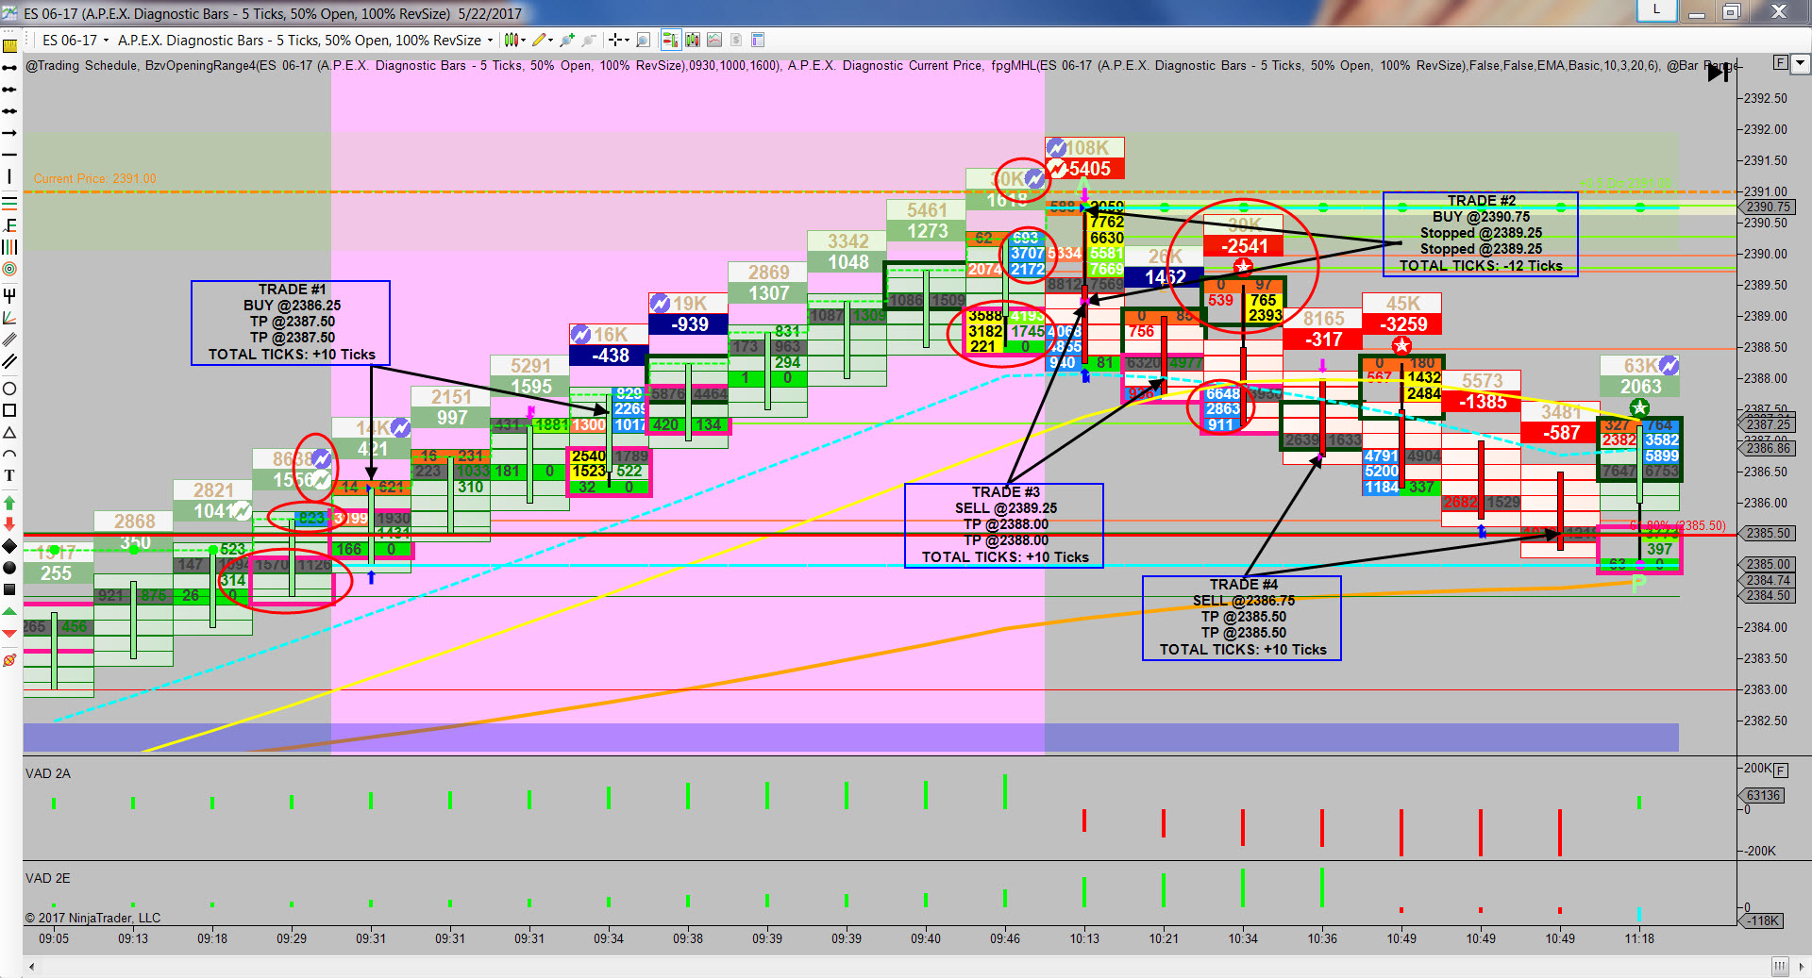The image size is (1812, 978).
Task: Click the F button at top right of the price axis
Action: point(1780,63)
